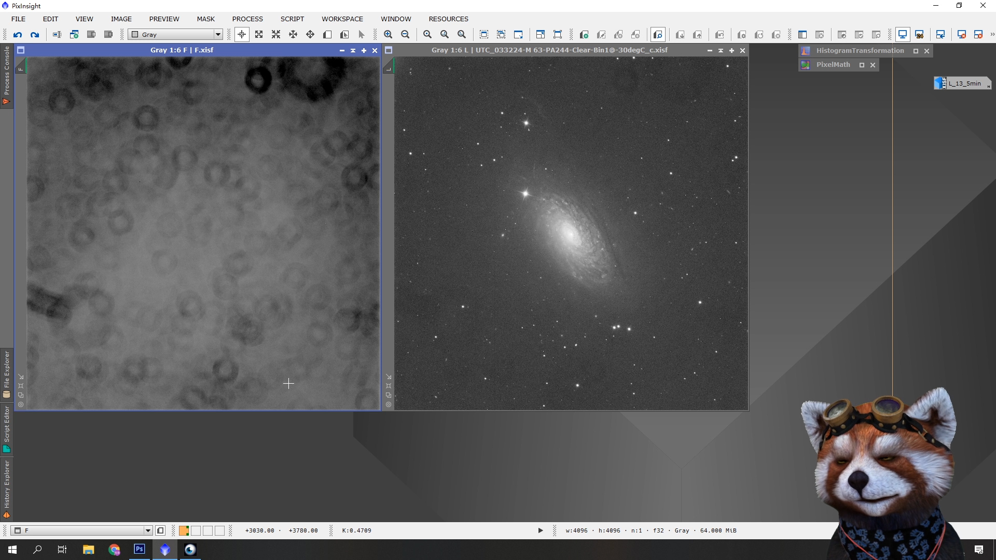Screen dimensions: 996x560
Task: Open the SCRIPT menu
Action: point(292,19)
